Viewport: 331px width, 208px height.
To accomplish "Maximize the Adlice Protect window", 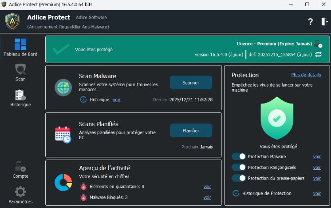I will [x=307, y=4].
